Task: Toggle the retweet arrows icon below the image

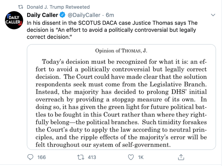Action: (x=81, y=157)
